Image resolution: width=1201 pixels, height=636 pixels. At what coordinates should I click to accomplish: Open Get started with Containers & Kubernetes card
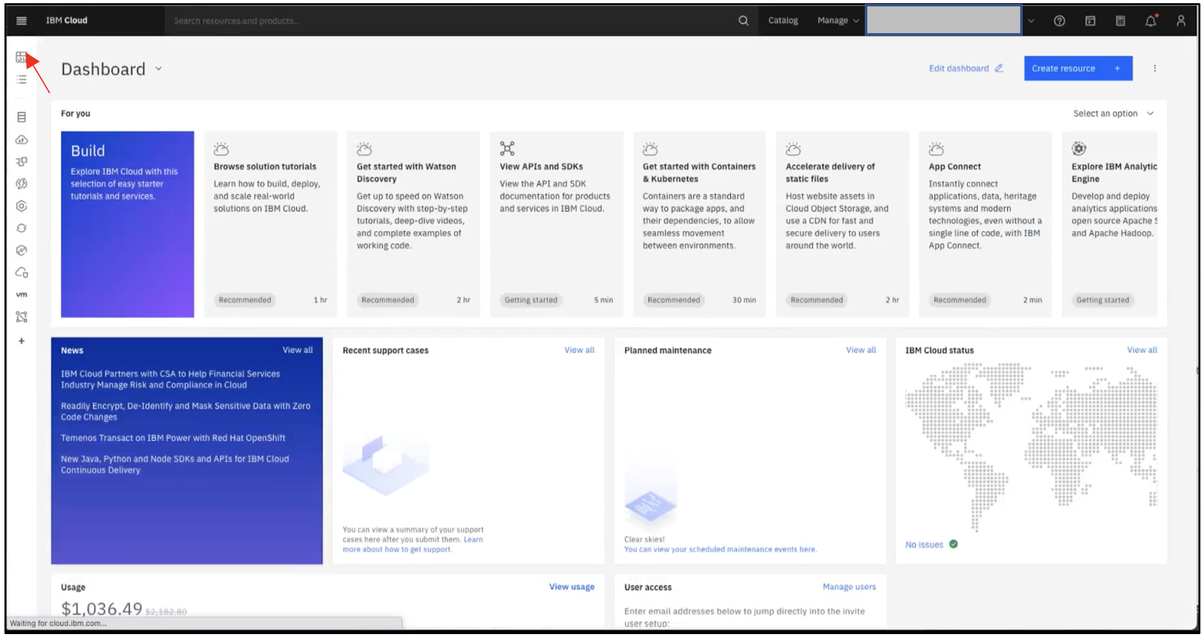pos(699,224)
